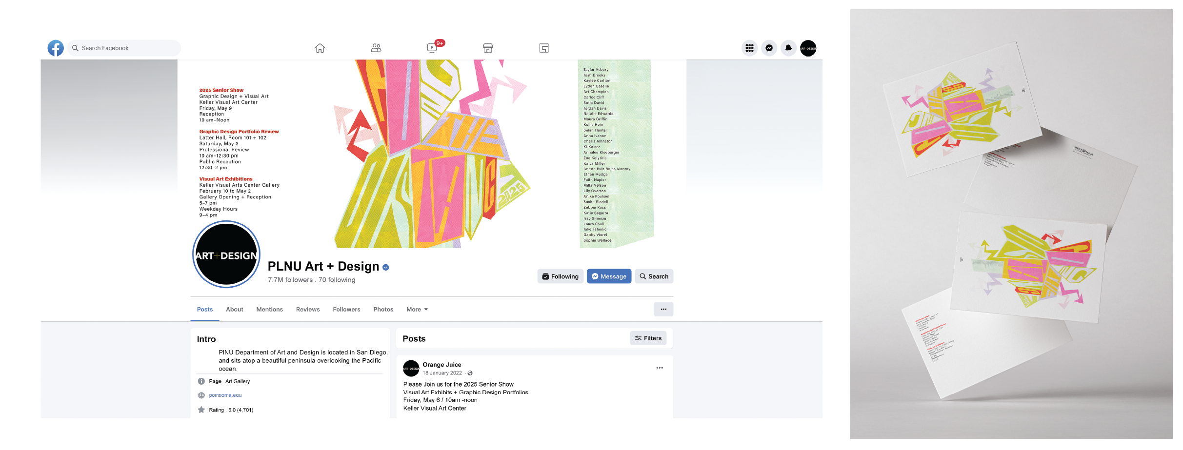This screenshot has width=1183, height=450.
Task: Click the Filters button in Posts
Action: (x=648, y=338)
